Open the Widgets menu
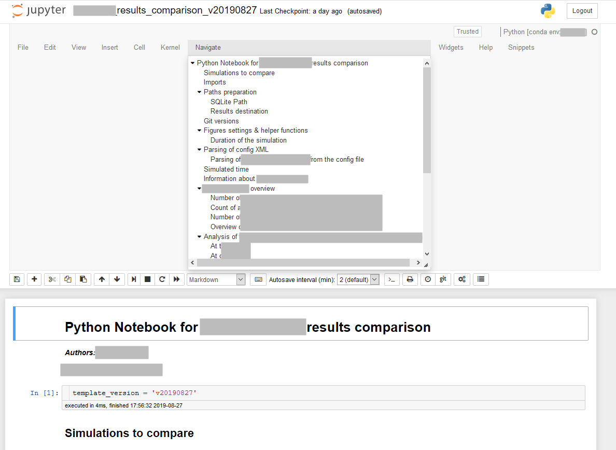The height and width of the screenshot is (450, 616). point(451,47)
